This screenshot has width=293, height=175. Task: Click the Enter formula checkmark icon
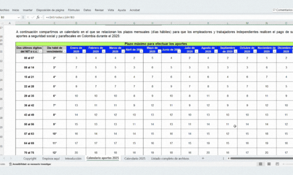point(33,17)
